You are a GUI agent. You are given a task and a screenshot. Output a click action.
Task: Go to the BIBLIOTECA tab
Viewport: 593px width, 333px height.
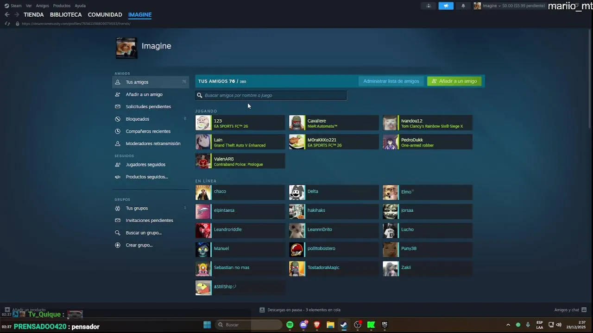[66, 15]
